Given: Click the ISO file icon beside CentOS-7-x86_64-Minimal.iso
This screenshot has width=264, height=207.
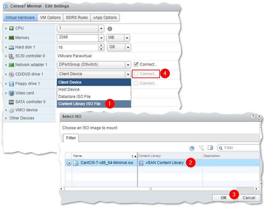Looking at the screenshot, I should (x=76, y=163).
